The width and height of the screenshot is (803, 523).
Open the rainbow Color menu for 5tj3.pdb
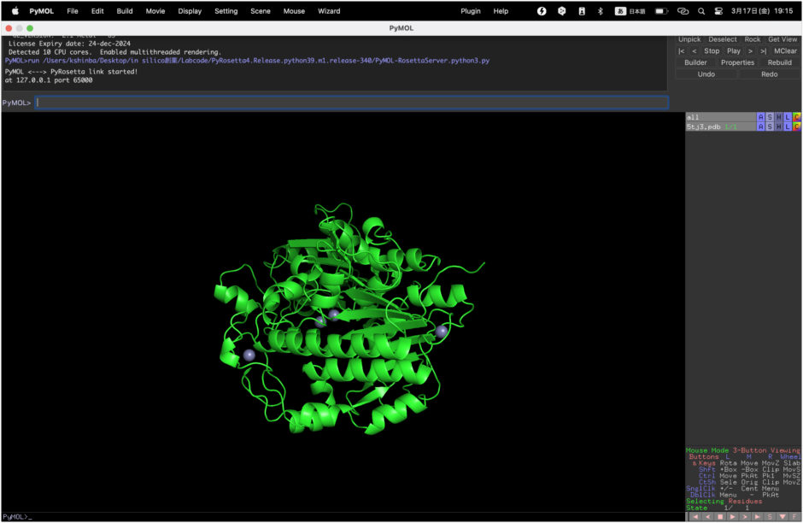pos(796,126)
